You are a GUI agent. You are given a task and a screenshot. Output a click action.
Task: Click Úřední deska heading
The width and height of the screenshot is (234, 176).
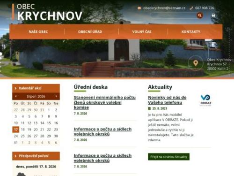coord(91,87)
